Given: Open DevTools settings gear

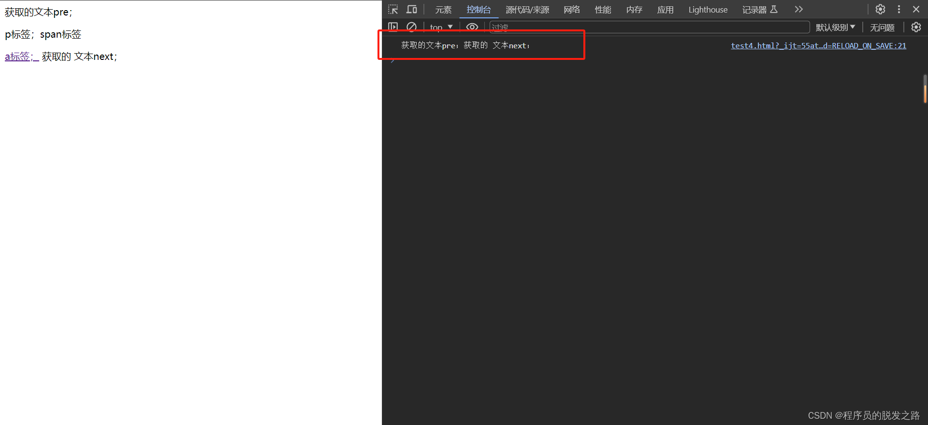Looking at the screenshot, I should 880,9.
